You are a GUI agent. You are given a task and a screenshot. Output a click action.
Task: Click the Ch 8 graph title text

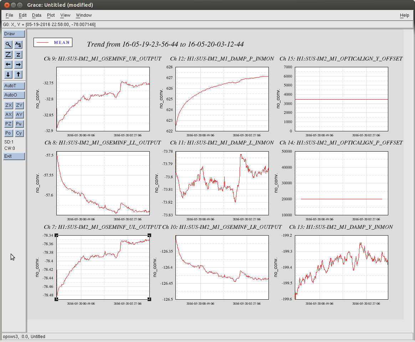pos(103,143)
